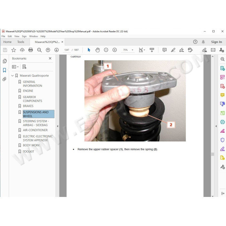Open bookmark options list dropdown
This screenshot has width=226, height=226.
point(15,67)
